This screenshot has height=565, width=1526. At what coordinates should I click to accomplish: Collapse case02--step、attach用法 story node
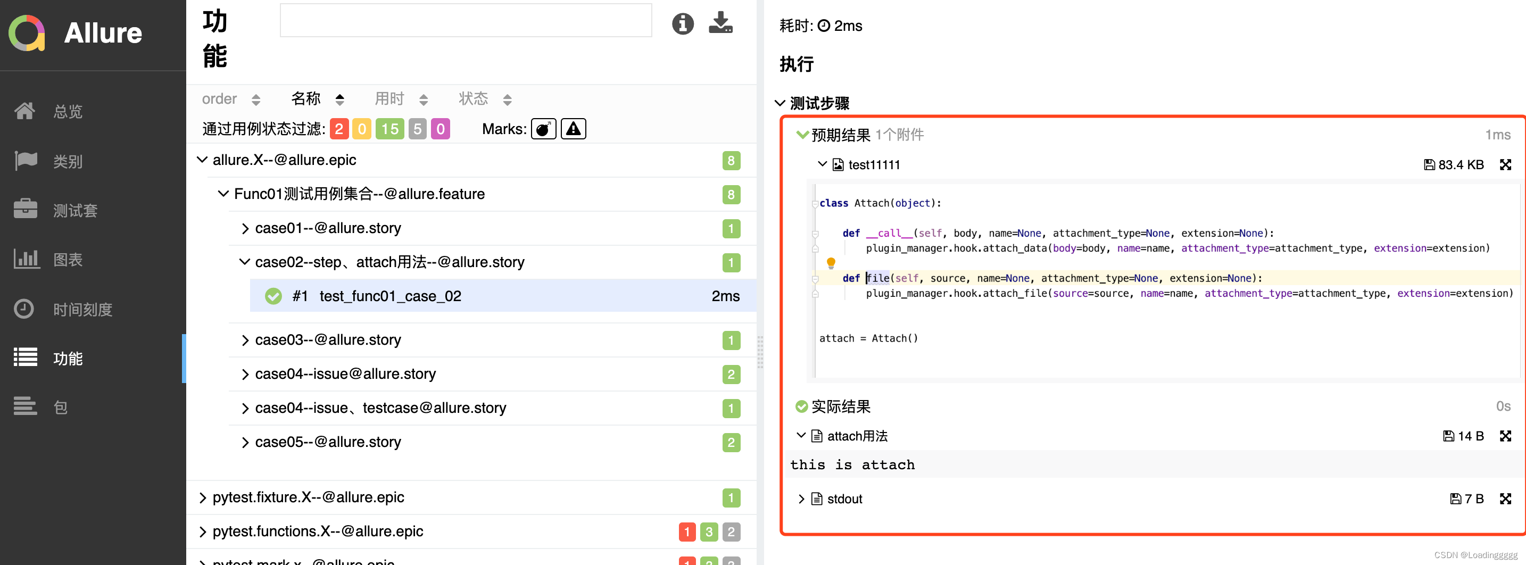tap(244, 261)
